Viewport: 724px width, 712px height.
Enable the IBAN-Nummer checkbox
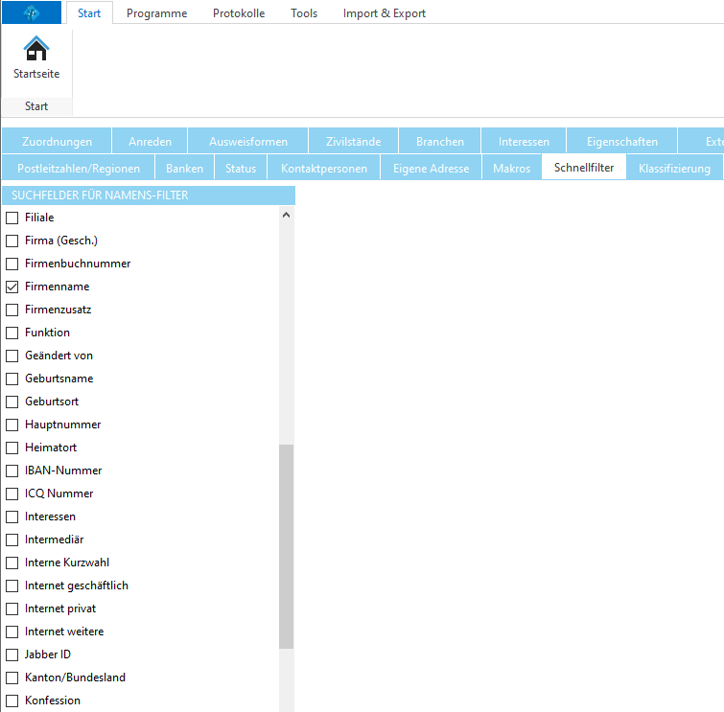click(x=12, y=471)
